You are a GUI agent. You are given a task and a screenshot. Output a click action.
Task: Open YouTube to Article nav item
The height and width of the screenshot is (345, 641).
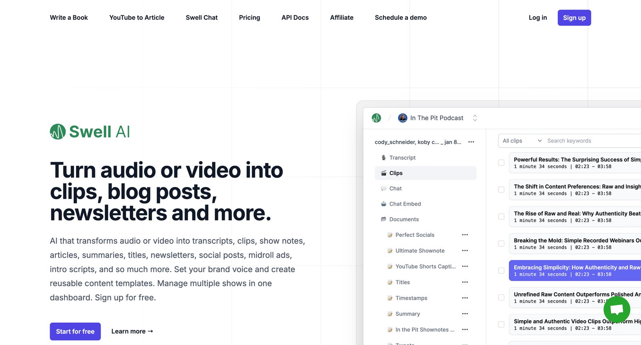point(137,18)
